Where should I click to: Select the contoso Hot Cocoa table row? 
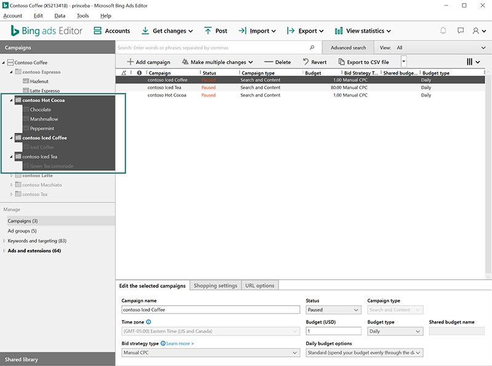300,95
